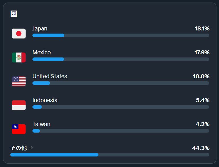Click the Indonesia flag icon
The height and width of the screenshot is (167, 219).
19,105
